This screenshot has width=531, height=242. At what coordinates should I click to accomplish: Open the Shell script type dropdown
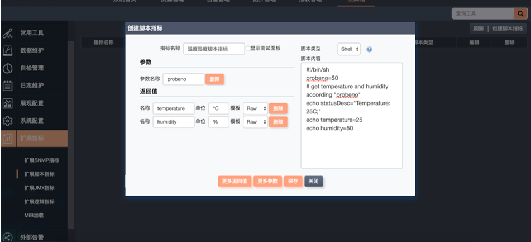[x=349, y=49]
